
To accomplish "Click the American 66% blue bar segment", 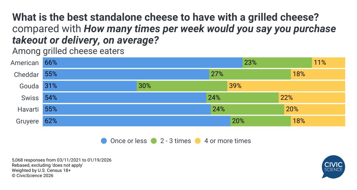I will [x=142, y=62].
